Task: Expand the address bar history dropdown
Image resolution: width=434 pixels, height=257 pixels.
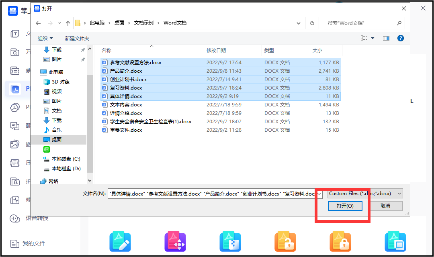Action: [x=298, y=23]
